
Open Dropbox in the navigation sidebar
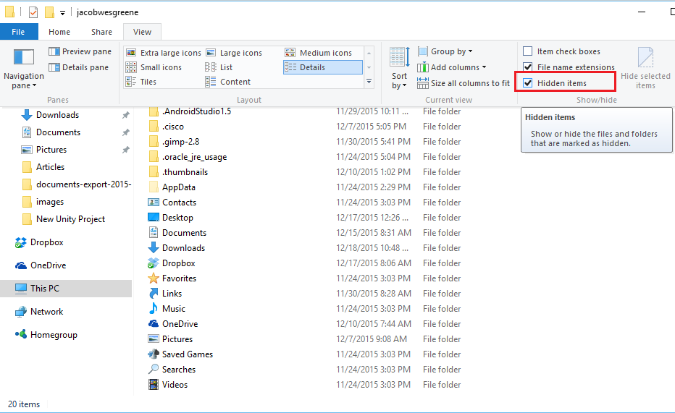[46, 242]
